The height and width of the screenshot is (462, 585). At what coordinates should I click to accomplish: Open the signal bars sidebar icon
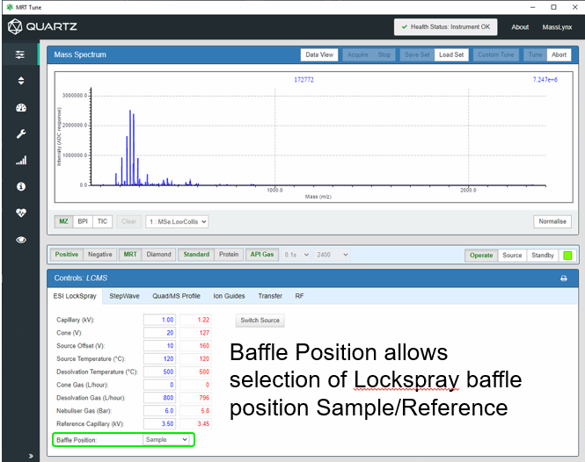tap(20, 161)
